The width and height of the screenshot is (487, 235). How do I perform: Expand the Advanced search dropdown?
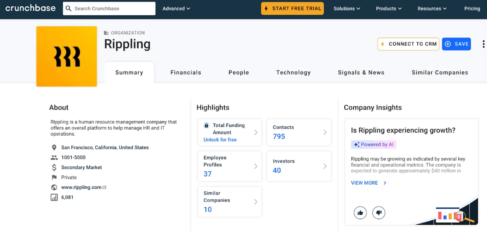tap(176, 8)
